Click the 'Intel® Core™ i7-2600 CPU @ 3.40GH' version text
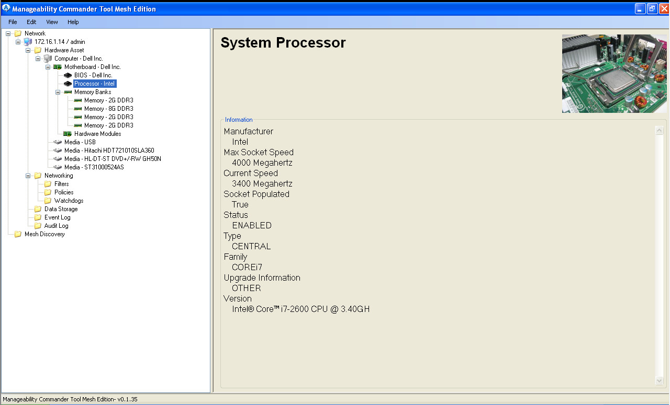 [301, 309]
